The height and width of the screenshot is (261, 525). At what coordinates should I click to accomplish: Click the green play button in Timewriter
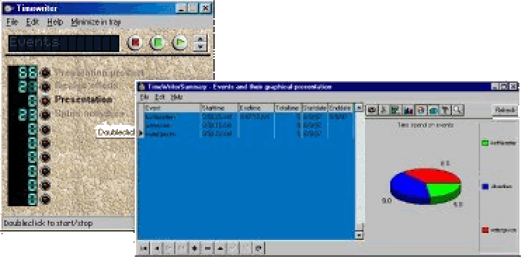point(180,43)
